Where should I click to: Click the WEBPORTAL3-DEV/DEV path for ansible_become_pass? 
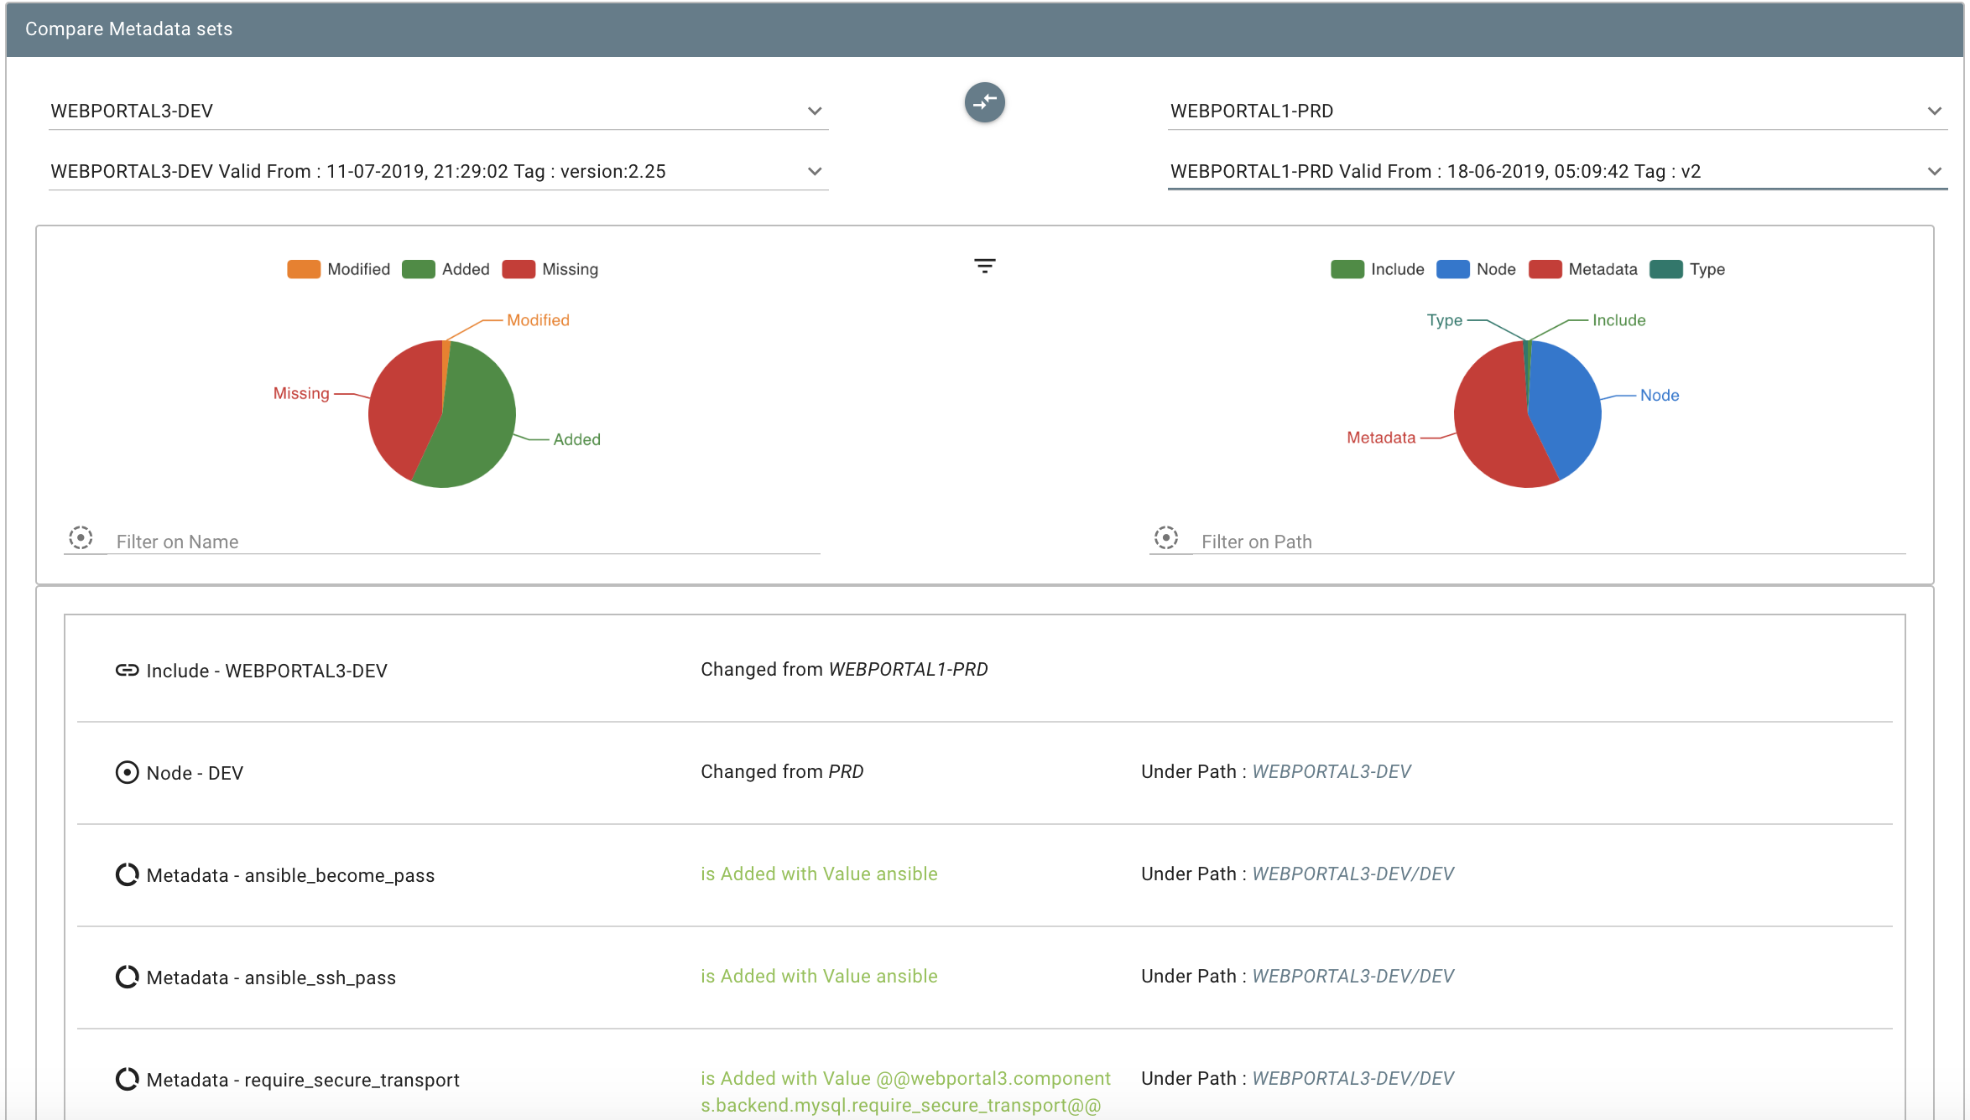coord(1352,874)
